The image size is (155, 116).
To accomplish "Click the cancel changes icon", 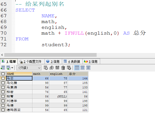I will click(x=69, y=68).
